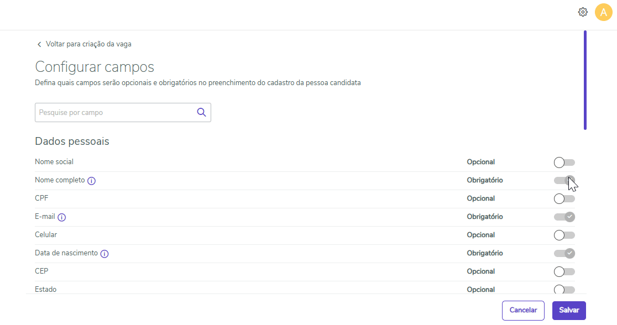Viewport: 617px width, 325px height.
Task: Click the Nome completo required toggle
Action: [564, 180]
